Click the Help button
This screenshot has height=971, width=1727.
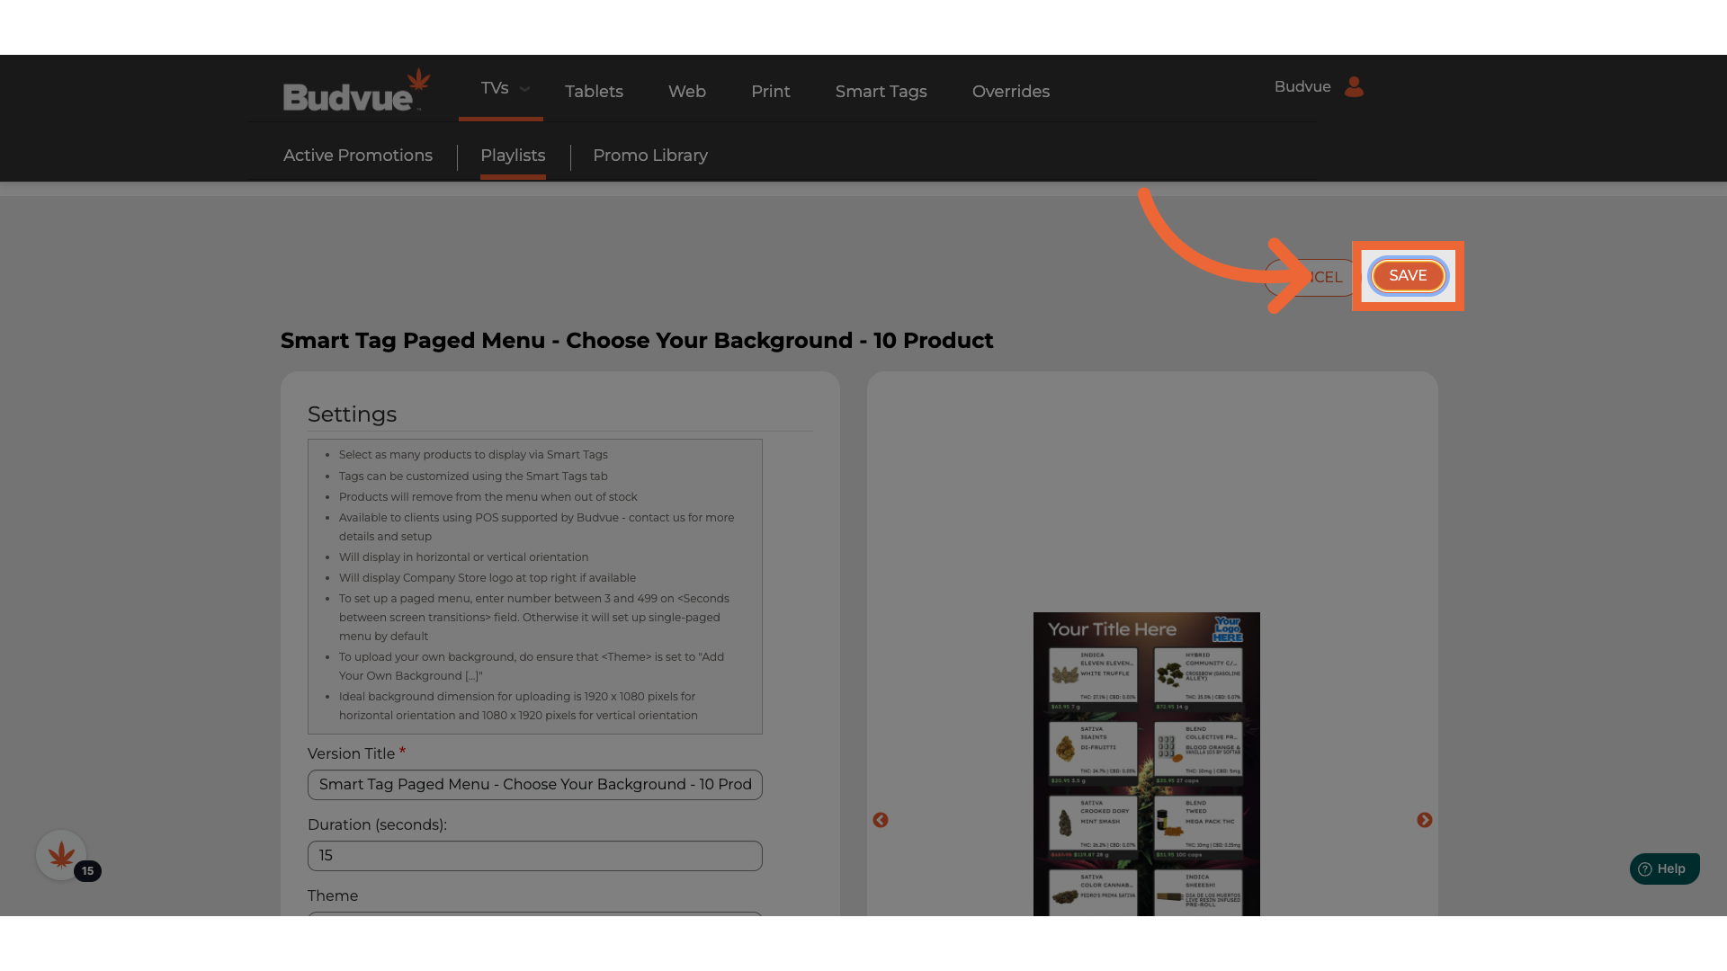point(1664,869)
